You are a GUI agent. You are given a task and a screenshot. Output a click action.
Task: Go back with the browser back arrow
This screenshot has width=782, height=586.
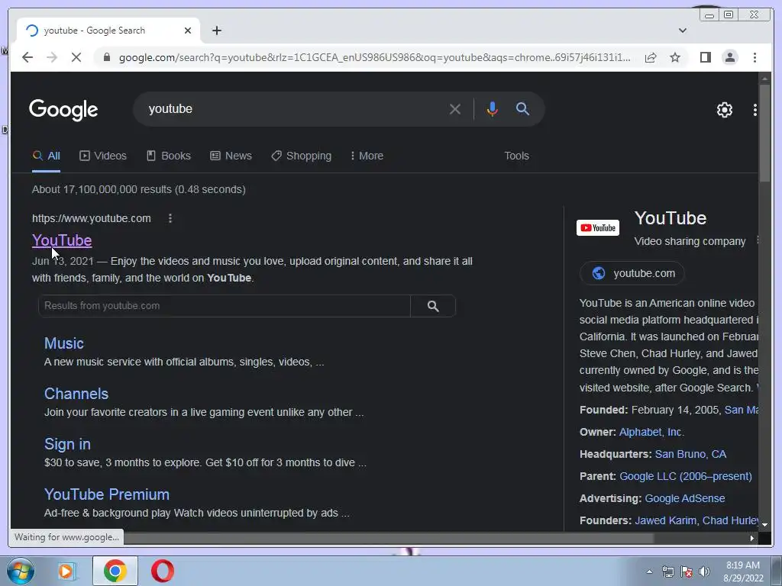coord(27,57)
